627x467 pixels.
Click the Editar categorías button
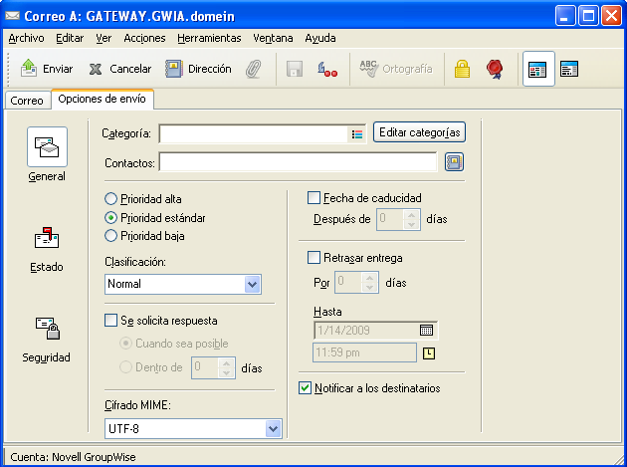[x=419, y=132]
